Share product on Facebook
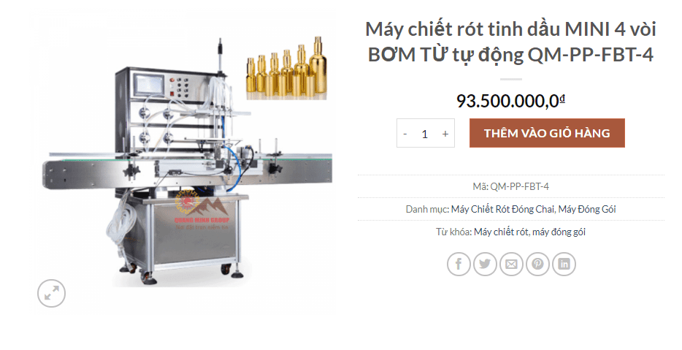Viewport: 682px width, 350px height. pos(459,264)
